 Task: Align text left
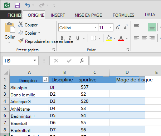[x=136, y=38]
